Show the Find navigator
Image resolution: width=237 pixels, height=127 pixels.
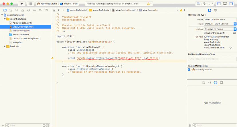[x=17, y=10]
